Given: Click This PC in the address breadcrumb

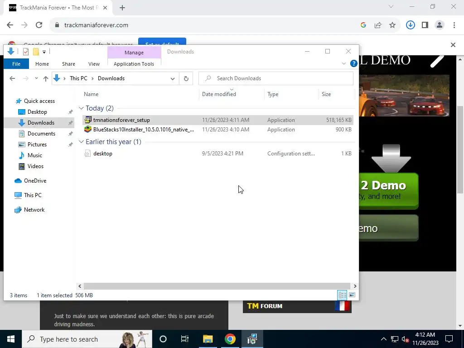Looking at the screenshot, I should click(x=78, y=78).
